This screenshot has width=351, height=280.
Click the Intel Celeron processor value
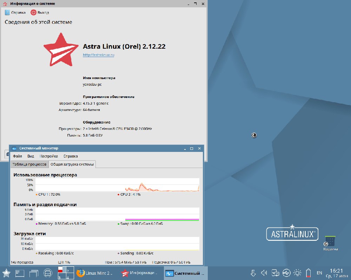[x=117, y=129]
